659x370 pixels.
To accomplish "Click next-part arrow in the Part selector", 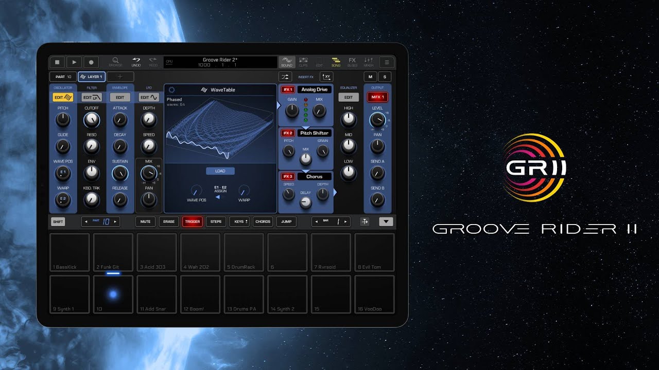I will coord(115,221).
